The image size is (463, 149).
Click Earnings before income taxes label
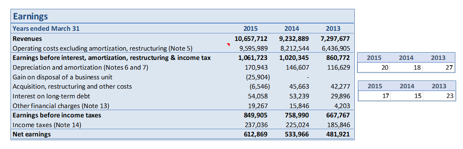pyautogui.click(x=57, y=115)
